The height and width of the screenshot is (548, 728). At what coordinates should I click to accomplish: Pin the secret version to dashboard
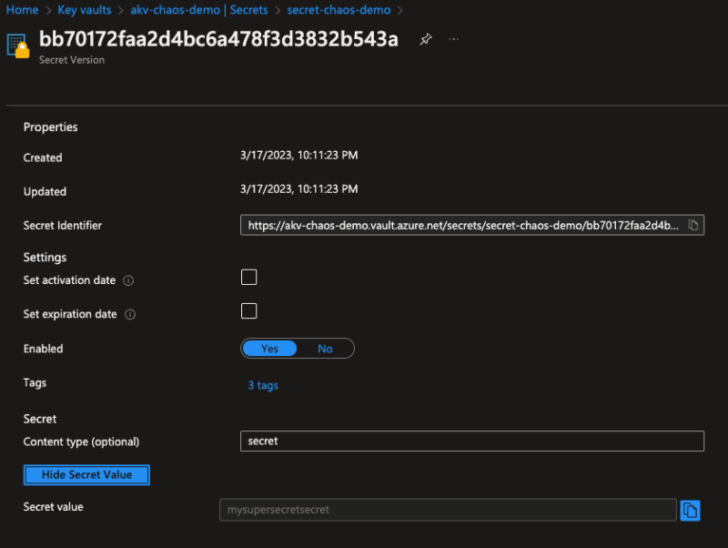[425, 39]
